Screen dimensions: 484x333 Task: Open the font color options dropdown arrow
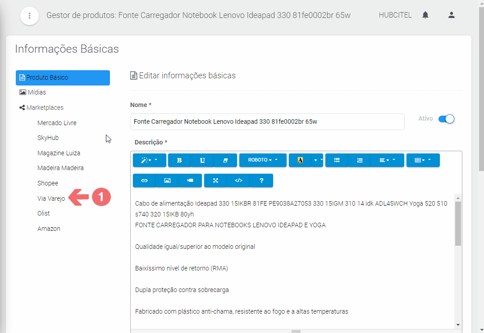pos(317,160)
